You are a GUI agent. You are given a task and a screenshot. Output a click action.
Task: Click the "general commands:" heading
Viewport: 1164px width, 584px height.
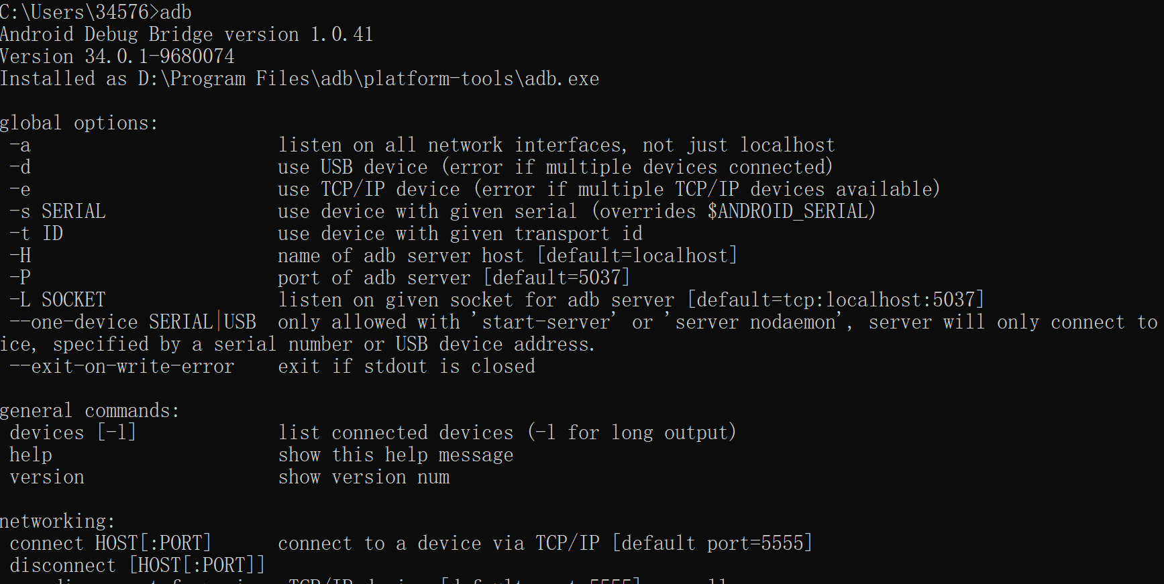coord(90,410)
